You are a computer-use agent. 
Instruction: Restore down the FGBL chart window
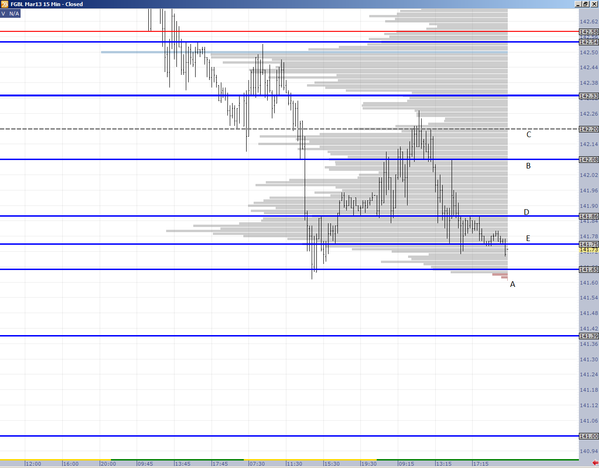[x=585, y=4]
